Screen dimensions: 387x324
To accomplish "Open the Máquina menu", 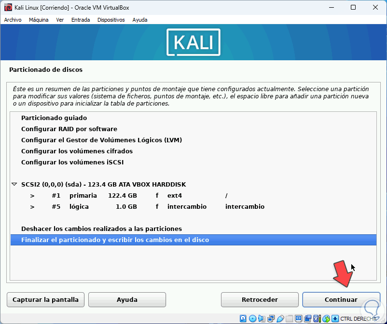I will tap(39, 20).
